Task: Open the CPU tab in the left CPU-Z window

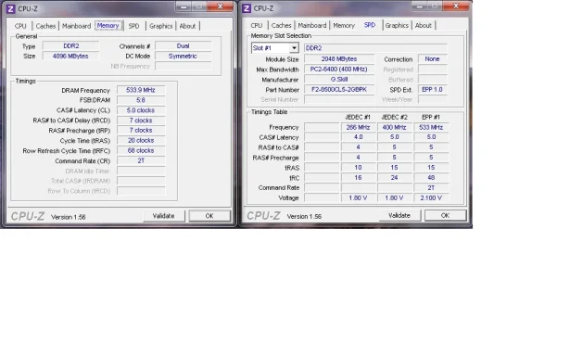Action: coord(20,26)
